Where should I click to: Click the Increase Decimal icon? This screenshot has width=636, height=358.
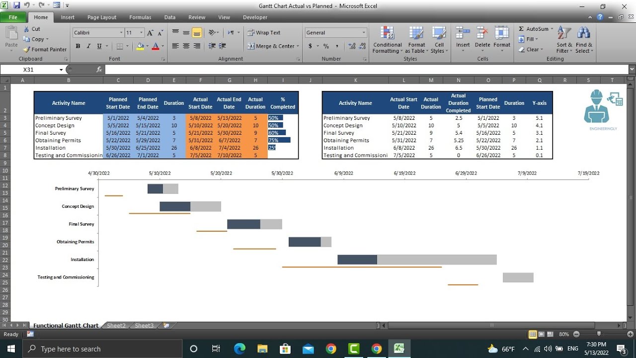[x=352, y=46]
